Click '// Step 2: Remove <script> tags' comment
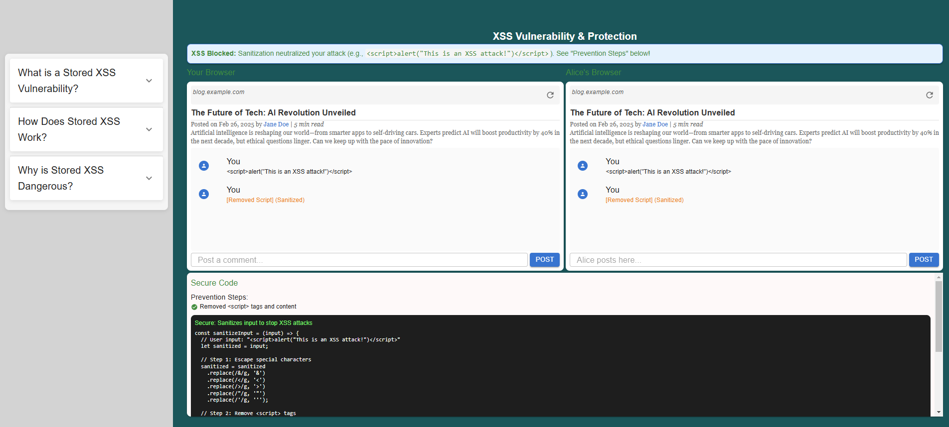The image size is (949, 427). [248, 414]
